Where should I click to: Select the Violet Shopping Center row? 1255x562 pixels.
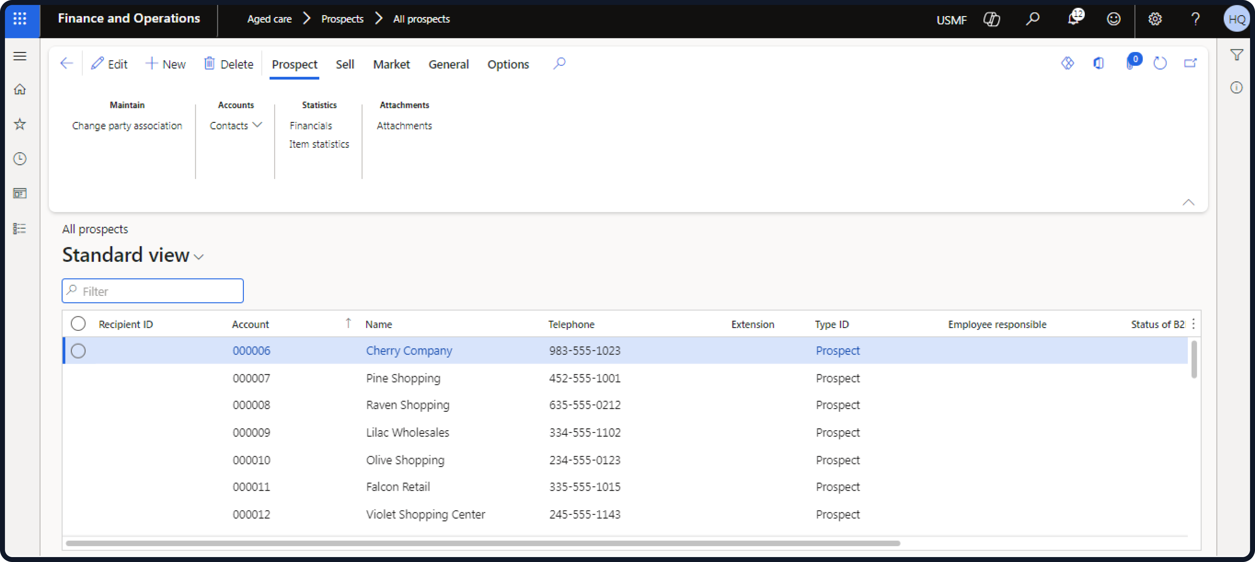click(x=625, y=514)
